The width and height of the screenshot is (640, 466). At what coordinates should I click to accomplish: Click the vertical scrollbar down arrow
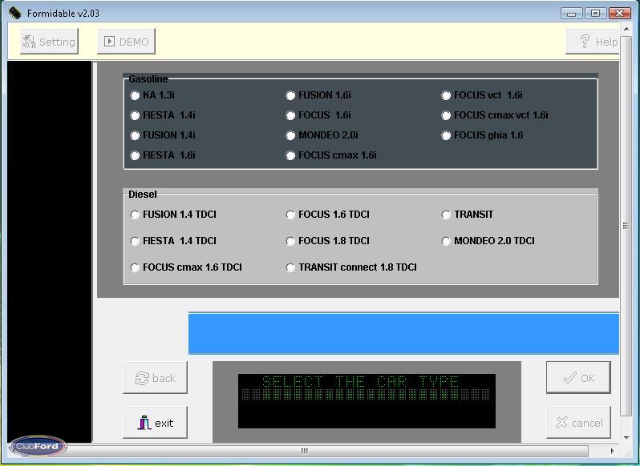click(x=626, y=438)
